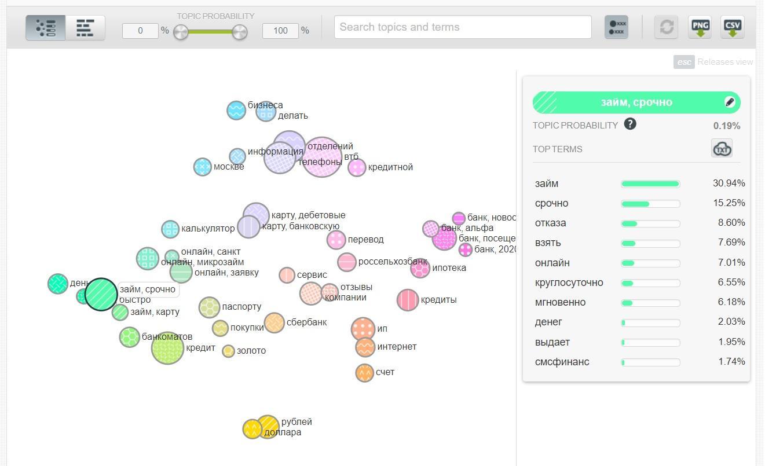Click the maximum probability slider handle
Screen dimensions: 765x466
[240, 32]
